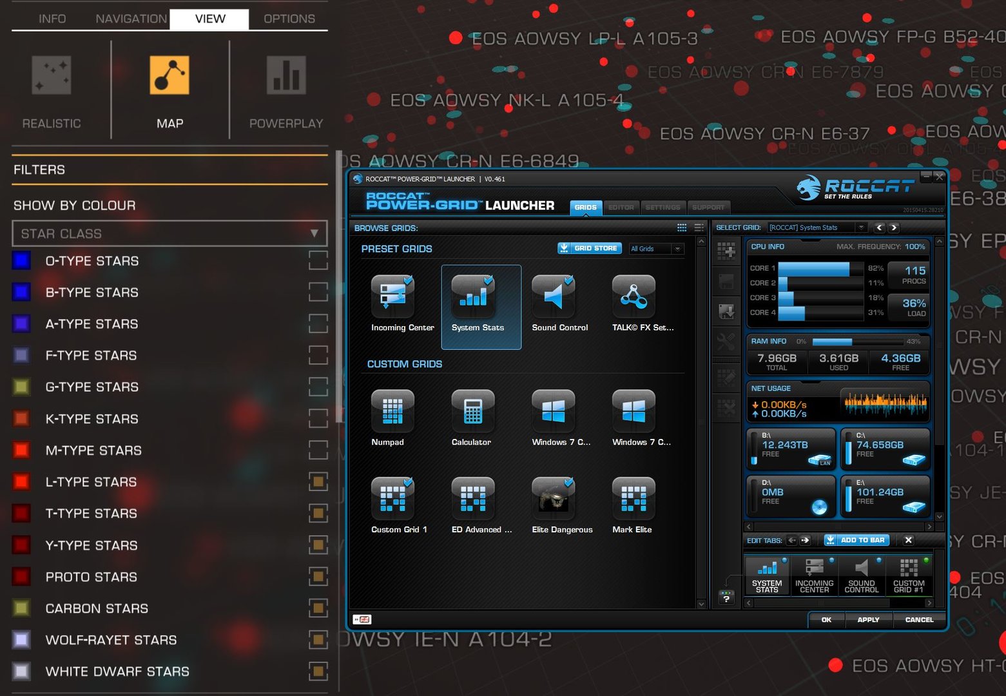Open the Info tab in galaxy map
The image size is (1006, 696).
52,19
